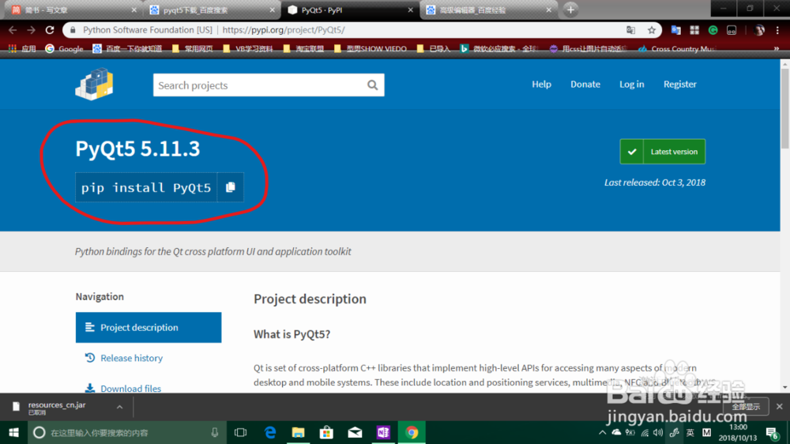
Task: Open Task View on the taskbar
Action: [241, 432]
